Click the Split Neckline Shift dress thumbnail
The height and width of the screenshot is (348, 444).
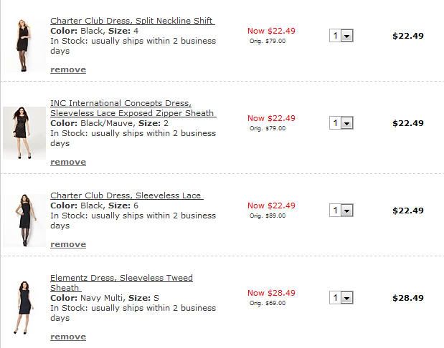coord(24,45)
